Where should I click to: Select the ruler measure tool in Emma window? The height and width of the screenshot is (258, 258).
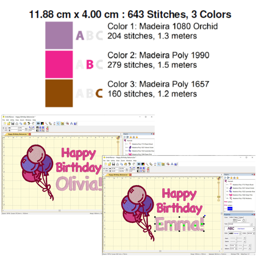151,164
